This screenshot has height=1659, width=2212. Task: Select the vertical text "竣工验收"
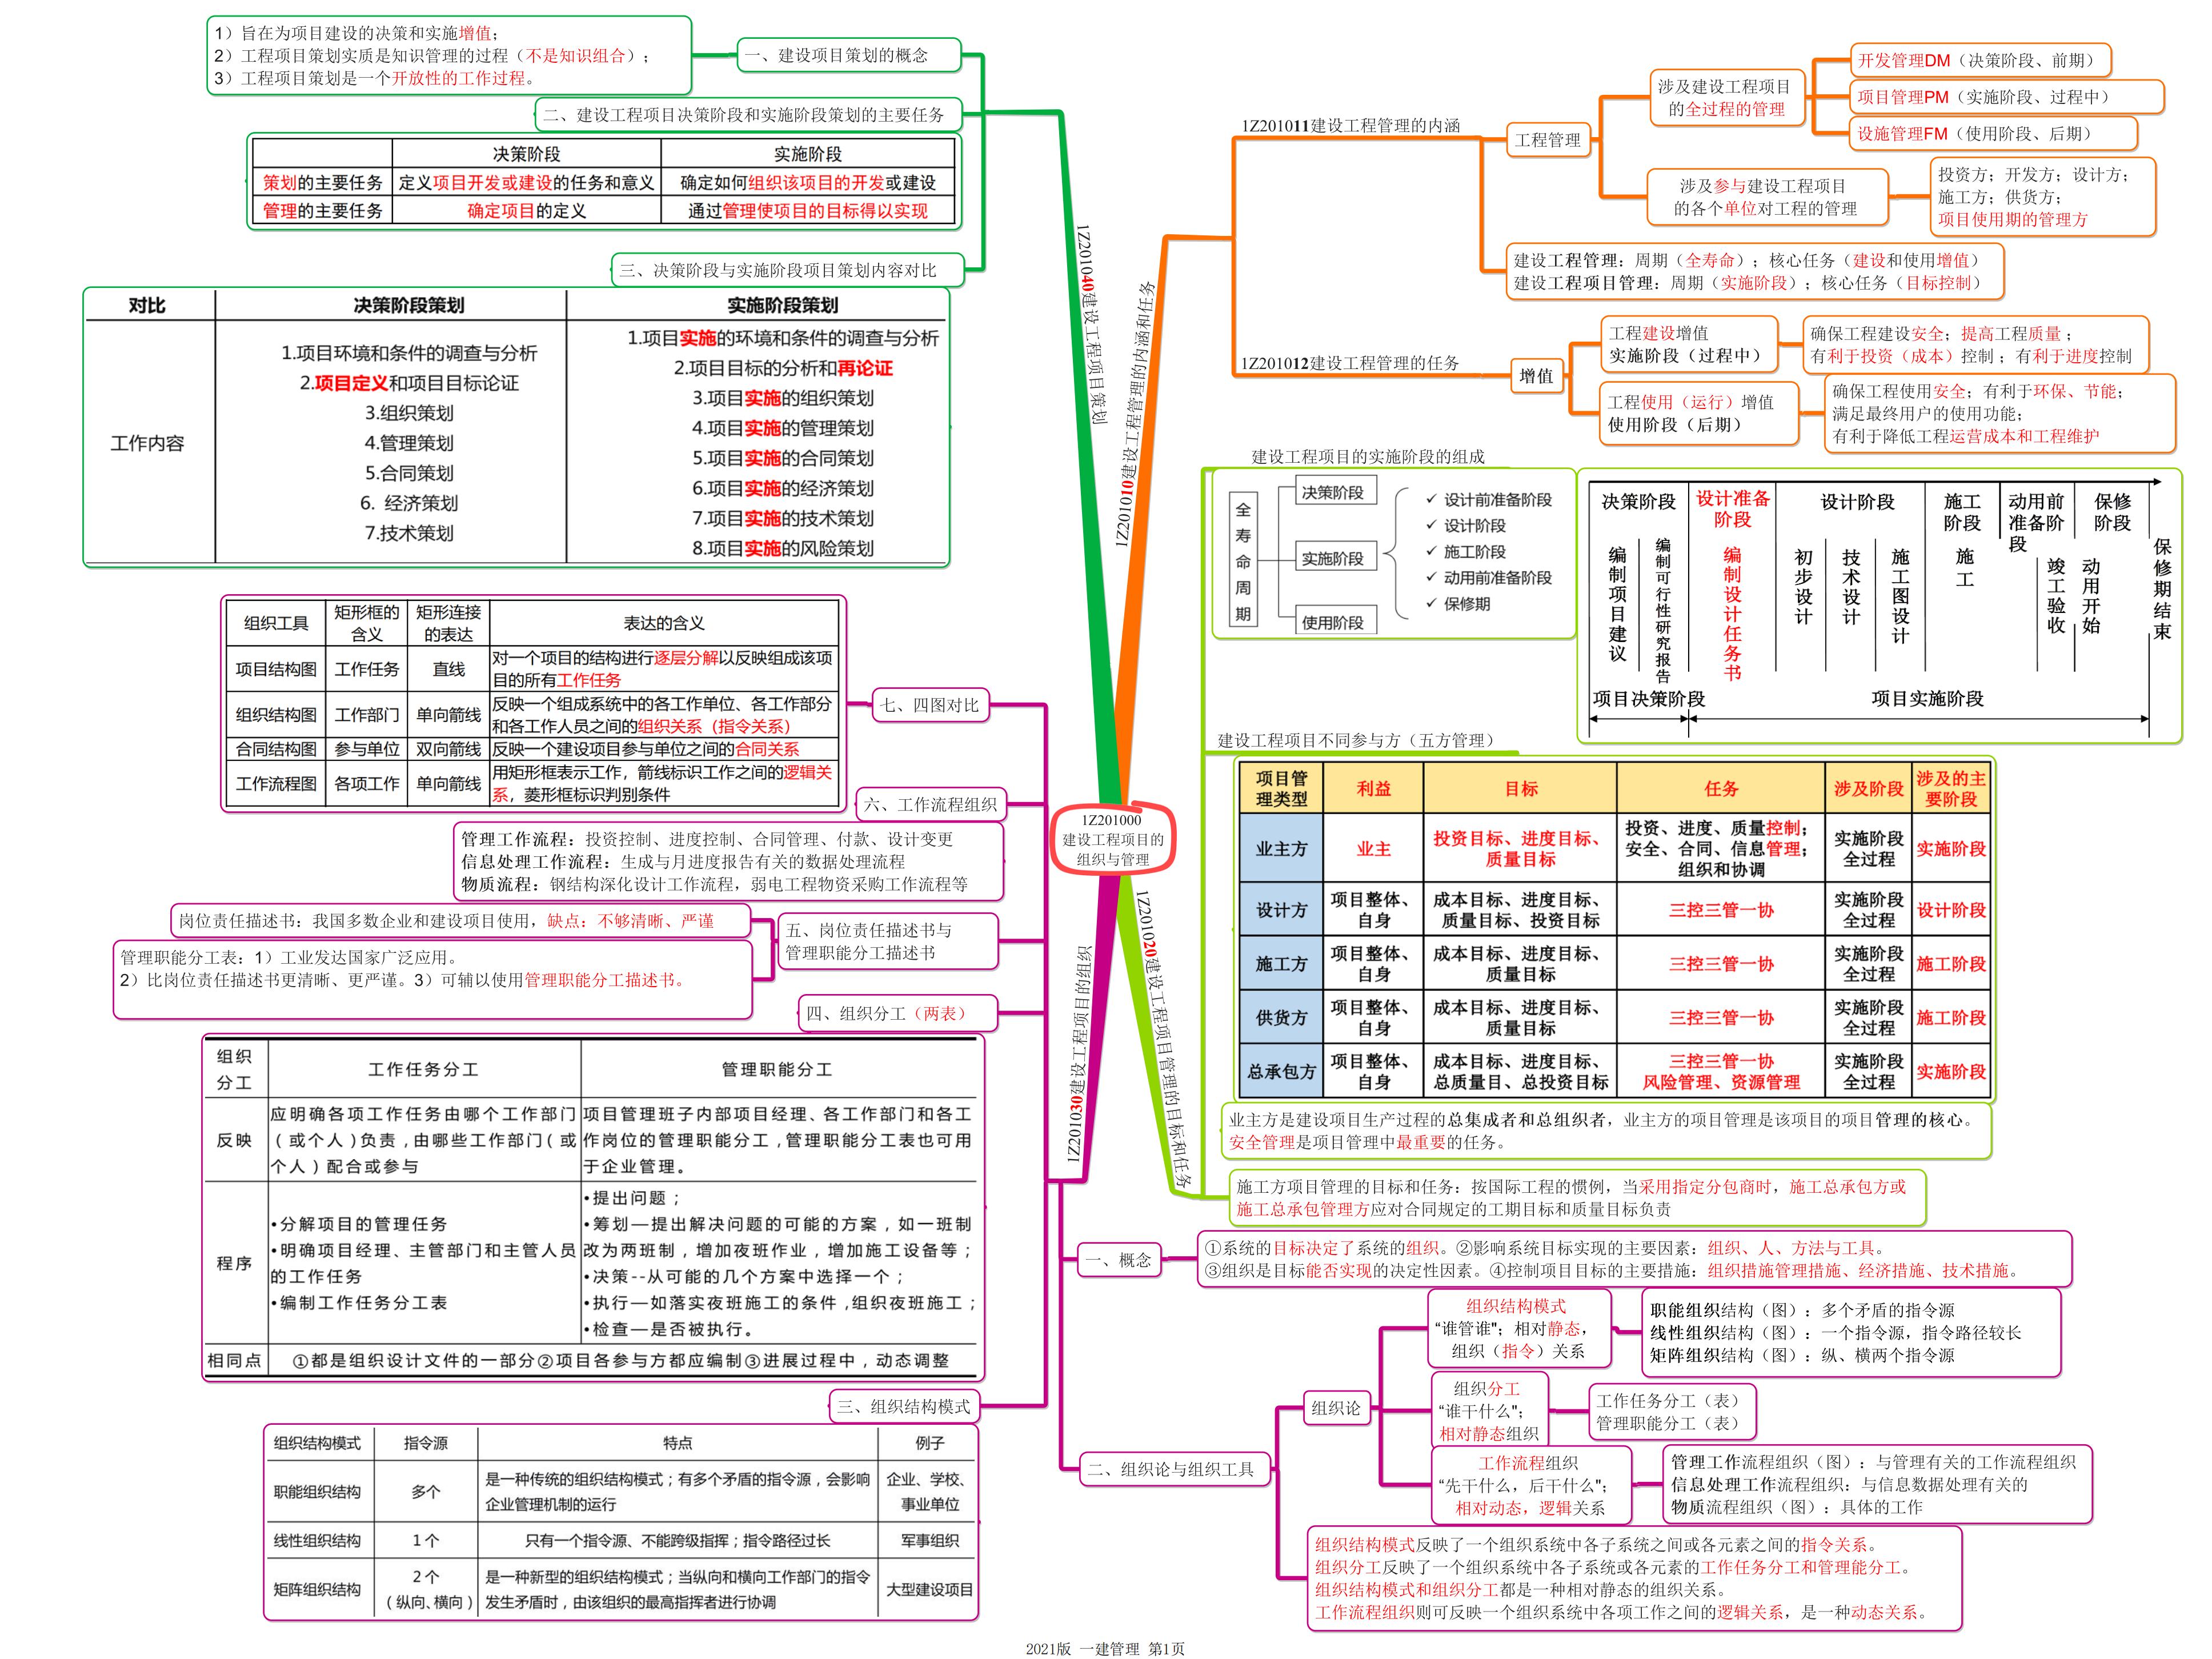click(x=2056, y=596)
